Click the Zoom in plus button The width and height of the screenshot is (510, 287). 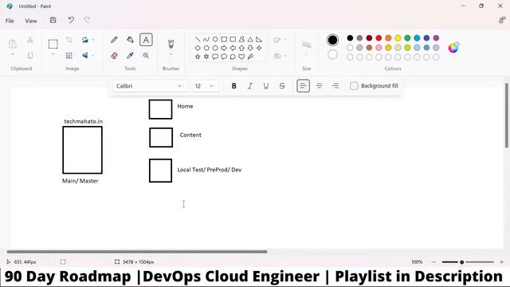[x=501, y=262]
